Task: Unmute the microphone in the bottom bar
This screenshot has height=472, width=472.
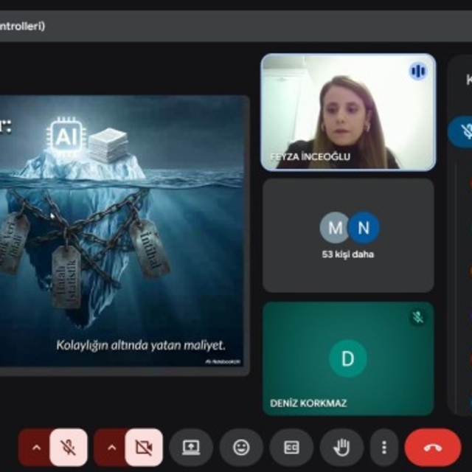Action: (x=69, y=447)
